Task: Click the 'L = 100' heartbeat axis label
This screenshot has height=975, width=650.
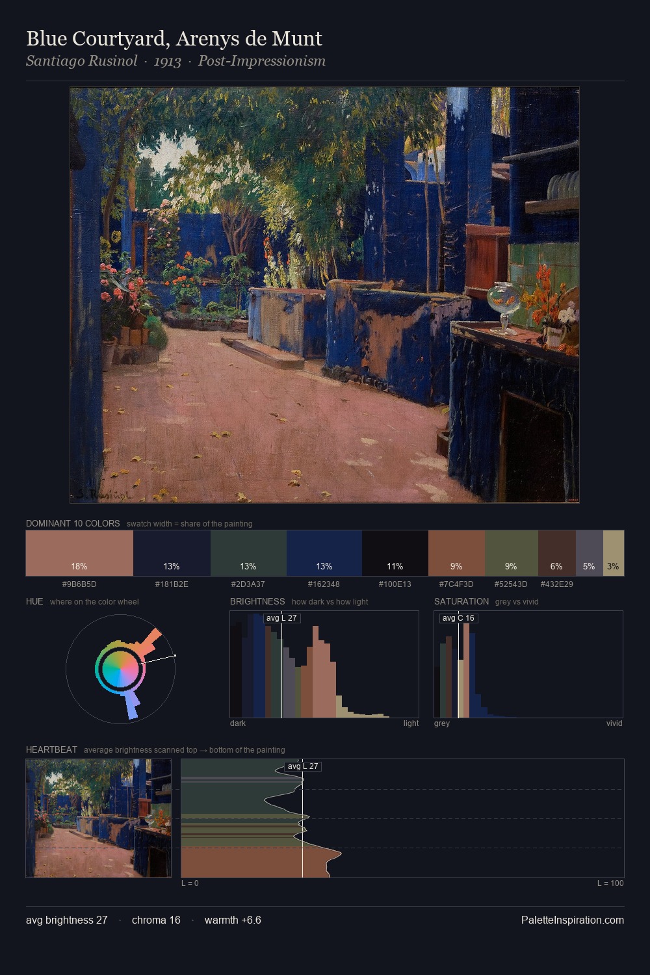Action: click(610, 883)
